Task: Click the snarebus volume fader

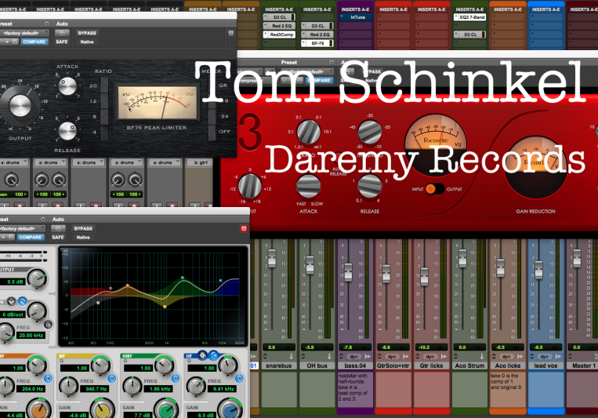Action: (x=271, y=258)
